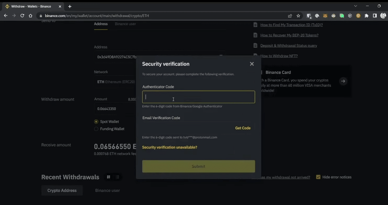Select the Spot Wallet radio option
Viewport: 388px width, 205px height.
point(96,122)
